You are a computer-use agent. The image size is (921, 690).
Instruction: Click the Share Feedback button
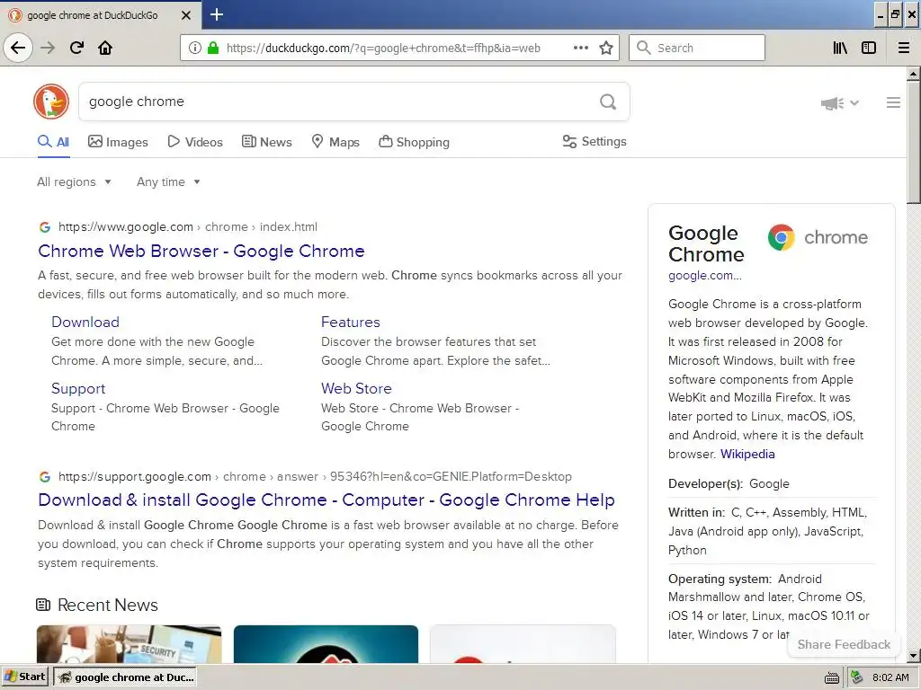click(844, 644)
